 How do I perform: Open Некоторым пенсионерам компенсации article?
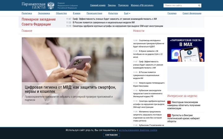[x=184, y=105]
